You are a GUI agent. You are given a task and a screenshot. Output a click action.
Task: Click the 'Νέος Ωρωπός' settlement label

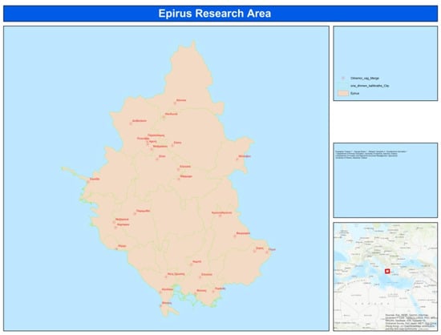(x=176, y=274)
